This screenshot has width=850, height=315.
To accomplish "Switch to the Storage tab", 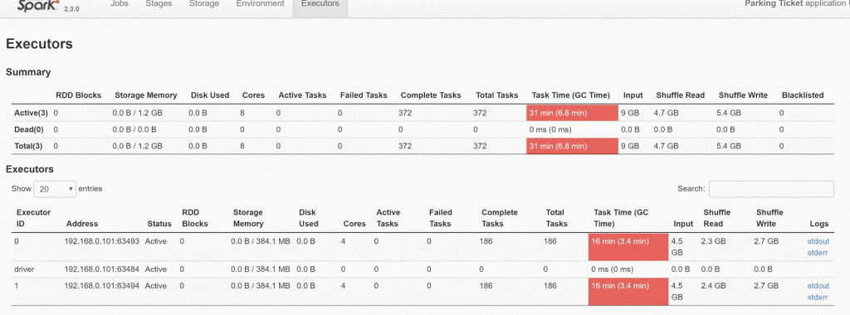I will tap(204, 4).
